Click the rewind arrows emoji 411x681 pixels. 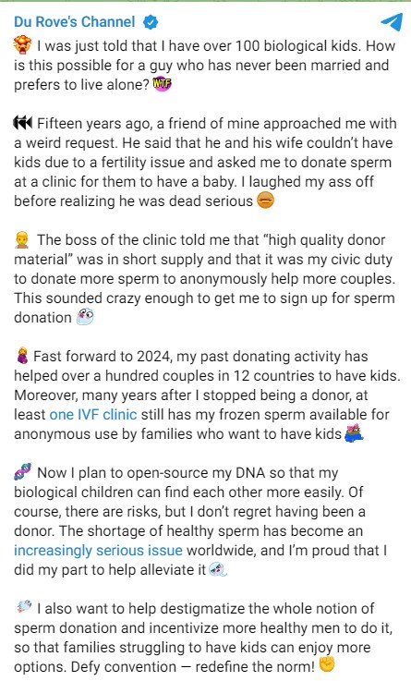tap(22, 123)
